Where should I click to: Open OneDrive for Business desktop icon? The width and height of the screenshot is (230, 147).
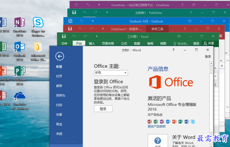coord(20,100)
